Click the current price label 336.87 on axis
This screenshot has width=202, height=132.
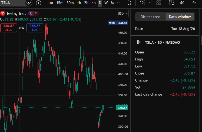[x=122, y=108]
